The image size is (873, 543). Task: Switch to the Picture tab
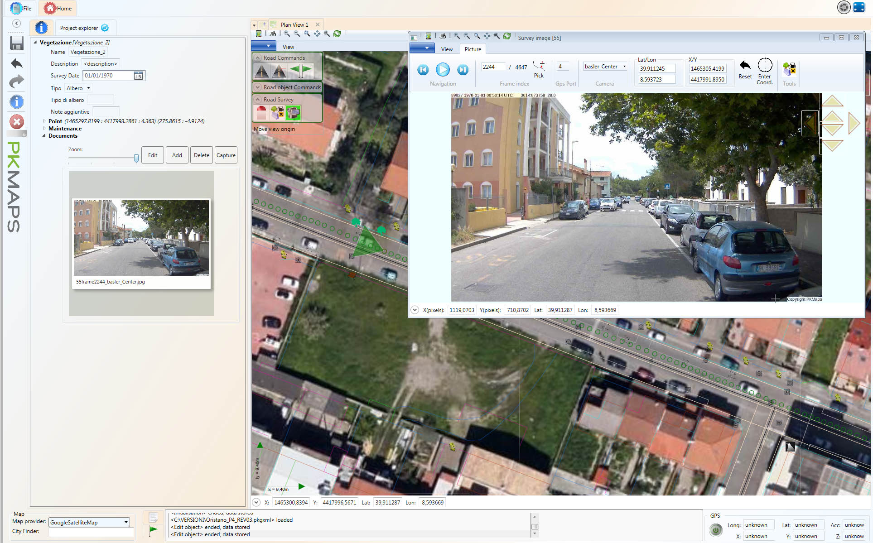coord(473,49)
